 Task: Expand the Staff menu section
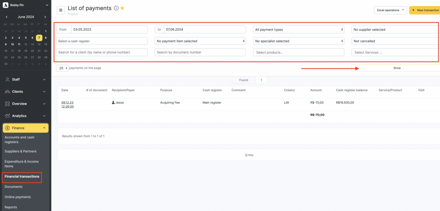(44, 80)
